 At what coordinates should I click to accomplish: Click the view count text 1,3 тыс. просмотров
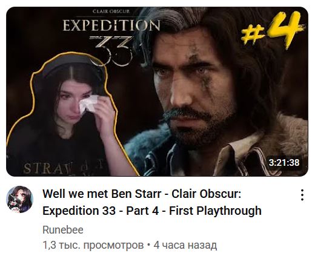tap(93, 245)
